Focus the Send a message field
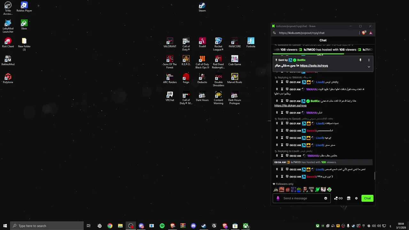Viewport: 409px width, 230px height. click(302, 198)
